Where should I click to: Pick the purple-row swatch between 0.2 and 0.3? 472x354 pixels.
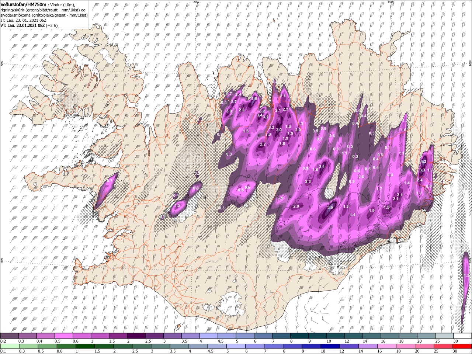tap(10, 336)
